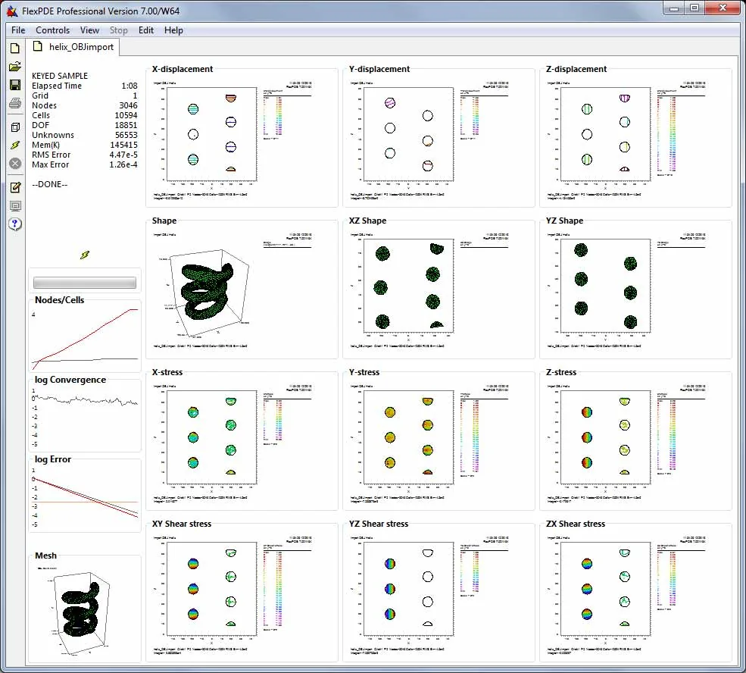Viewport: 746px width, 673px height.
Task: Open the Edit menu
Action: [x=146, y=30]
